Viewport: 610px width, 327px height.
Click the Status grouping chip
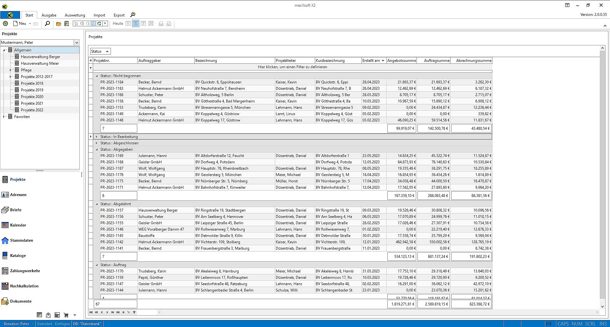coord(100,51)
